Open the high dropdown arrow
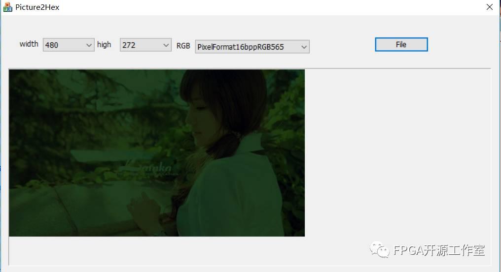The height and width of the screenshot is (272, 501). pos(166,45)
